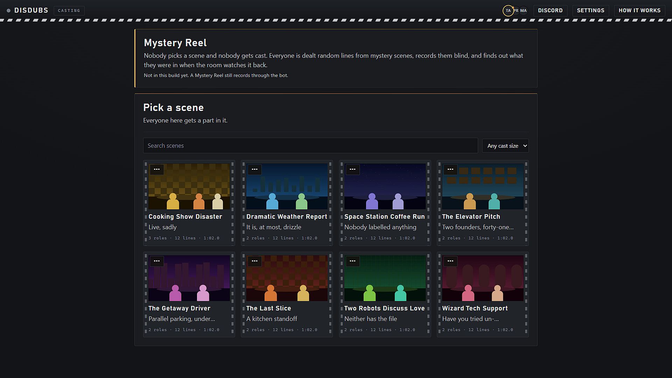Select the Space Station Coffee Run thumbnail
The height and width of the screenshot is (378, 672).
click(x=385, y=187)
